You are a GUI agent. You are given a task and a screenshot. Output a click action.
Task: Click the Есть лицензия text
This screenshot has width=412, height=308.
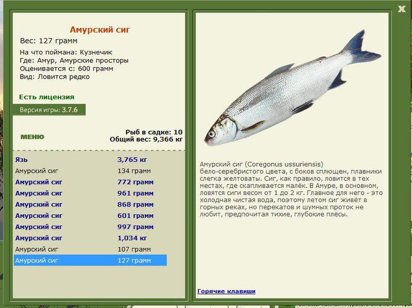tap(46, 97)
